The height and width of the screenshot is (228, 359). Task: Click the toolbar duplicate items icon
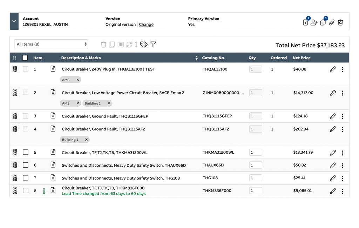(x=112, y=45)
